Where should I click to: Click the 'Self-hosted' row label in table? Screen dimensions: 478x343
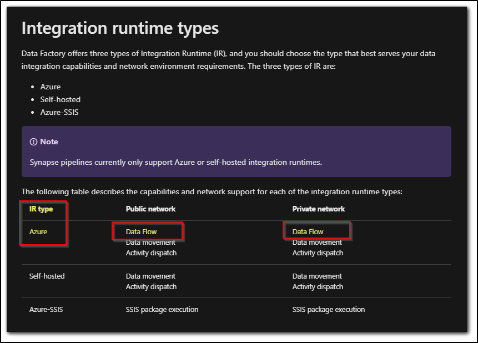pos(47,276)
